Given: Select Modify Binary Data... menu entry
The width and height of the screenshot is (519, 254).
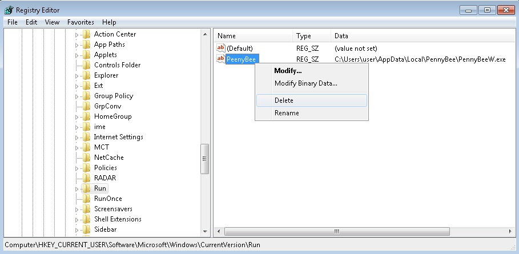Looking at the screenshot, I should click(x=312, y=83).
